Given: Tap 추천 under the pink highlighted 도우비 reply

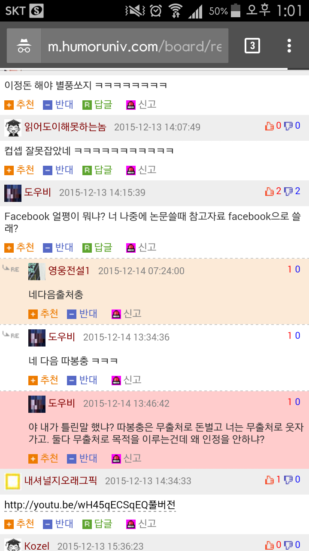Looking at the screenshot, I should (x=43, y=458).
